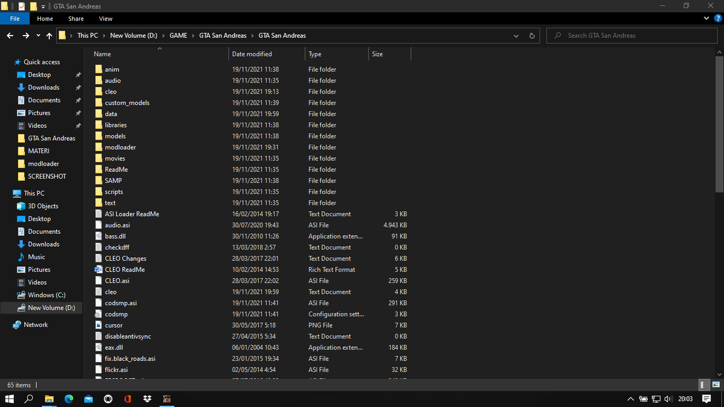Open Customize Quick Access Toolbar dropdown

coord(43,7)
